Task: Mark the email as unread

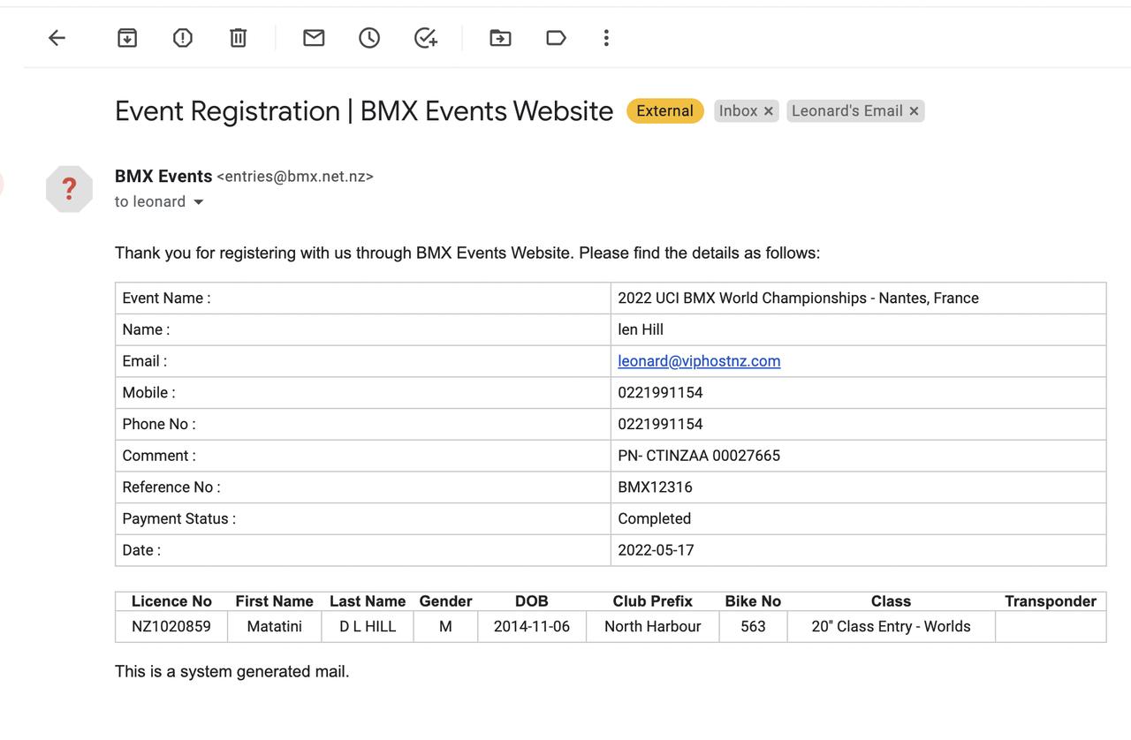Action: 314,38
